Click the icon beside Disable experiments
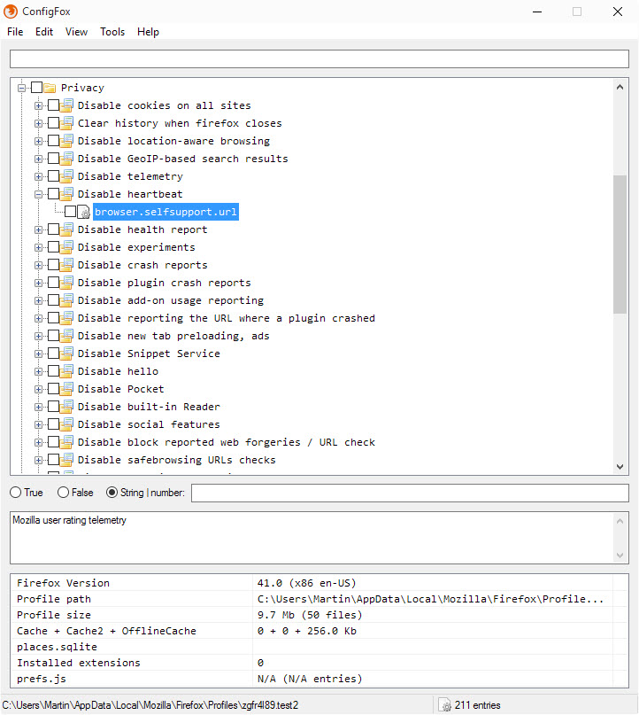This screenshot has height=715, width=639. tap(66, 247)
